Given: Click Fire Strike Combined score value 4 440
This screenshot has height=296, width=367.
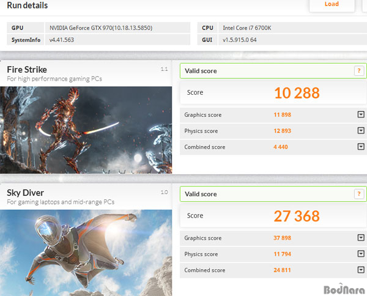Looking at the screenshot, I should tap(281, 147).
